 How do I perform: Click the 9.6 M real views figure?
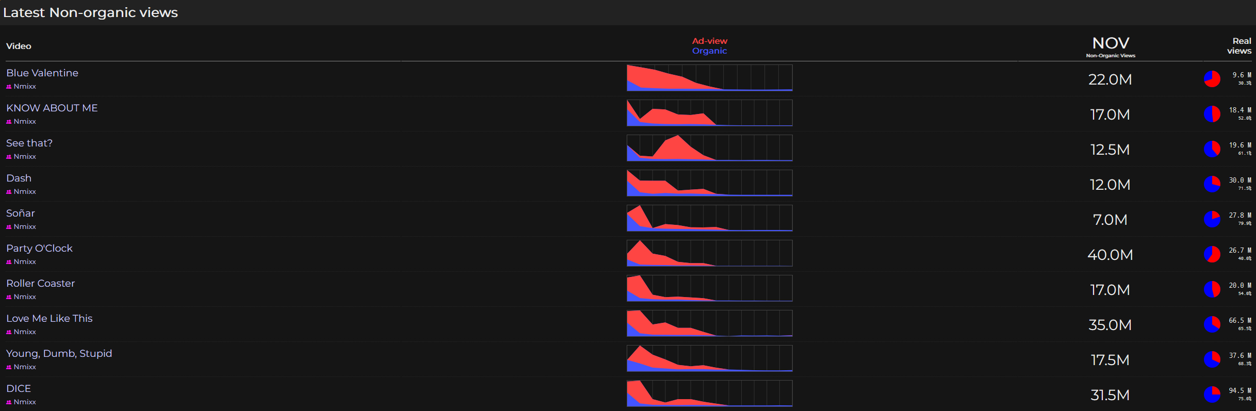[1242, 75]
